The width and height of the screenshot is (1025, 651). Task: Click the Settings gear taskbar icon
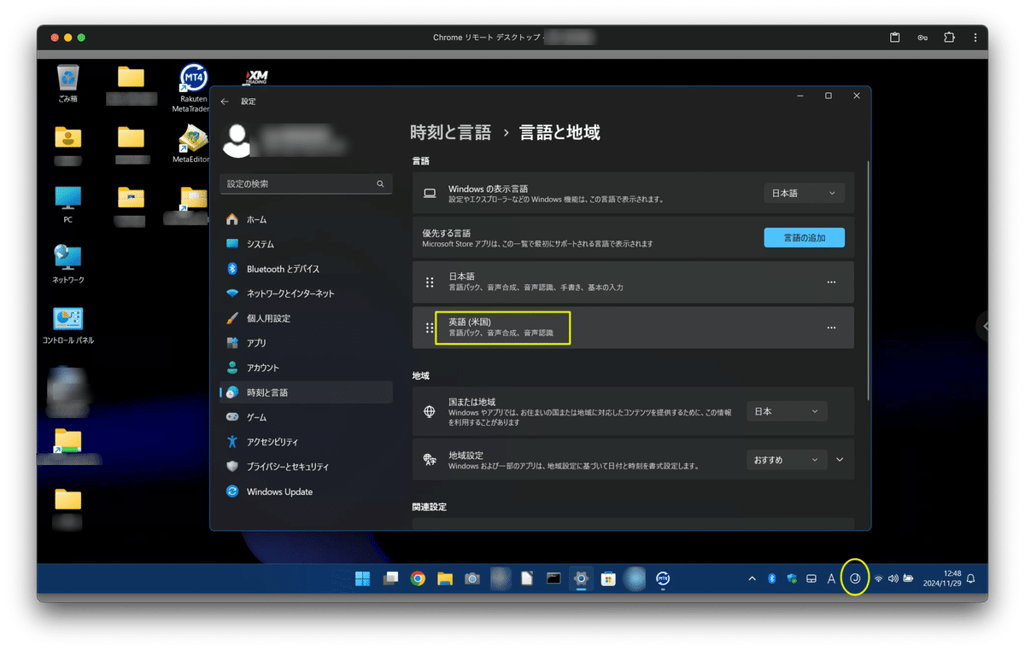(581, 578)
